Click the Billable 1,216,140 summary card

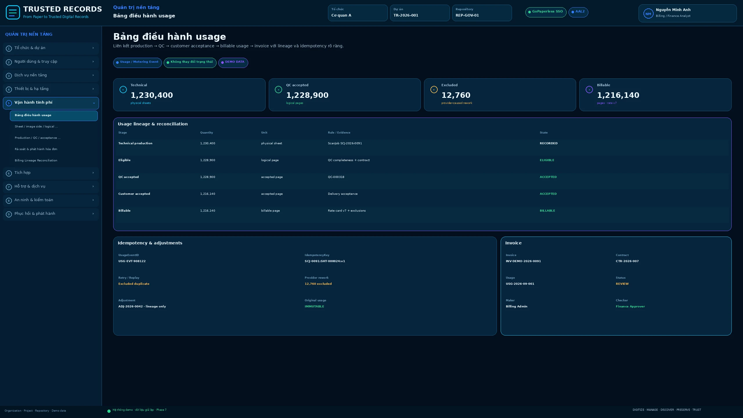coord(655,95)
